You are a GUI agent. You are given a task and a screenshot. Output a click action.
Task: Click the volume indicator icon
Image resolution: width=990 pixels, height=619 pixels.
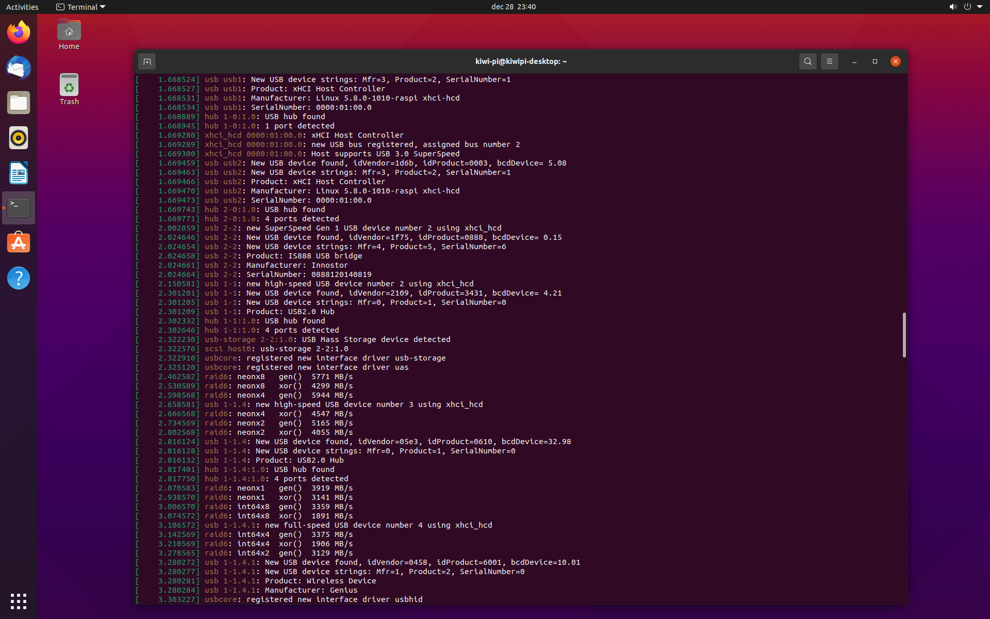click(x=952, y=7)
